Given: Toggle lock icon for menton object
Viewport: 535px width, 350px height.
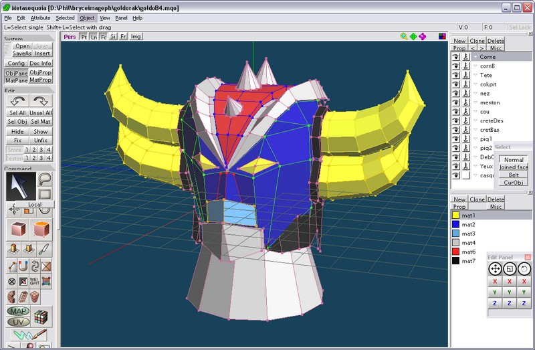Looking at the screenshot, I should coord(466,102).
